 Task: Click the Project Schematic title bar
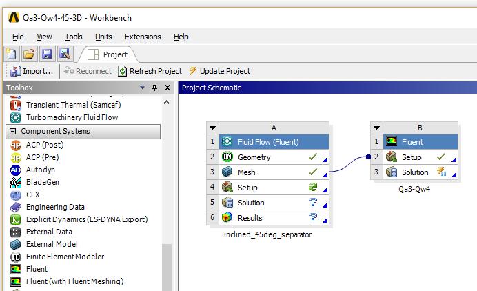coord(327,88)
